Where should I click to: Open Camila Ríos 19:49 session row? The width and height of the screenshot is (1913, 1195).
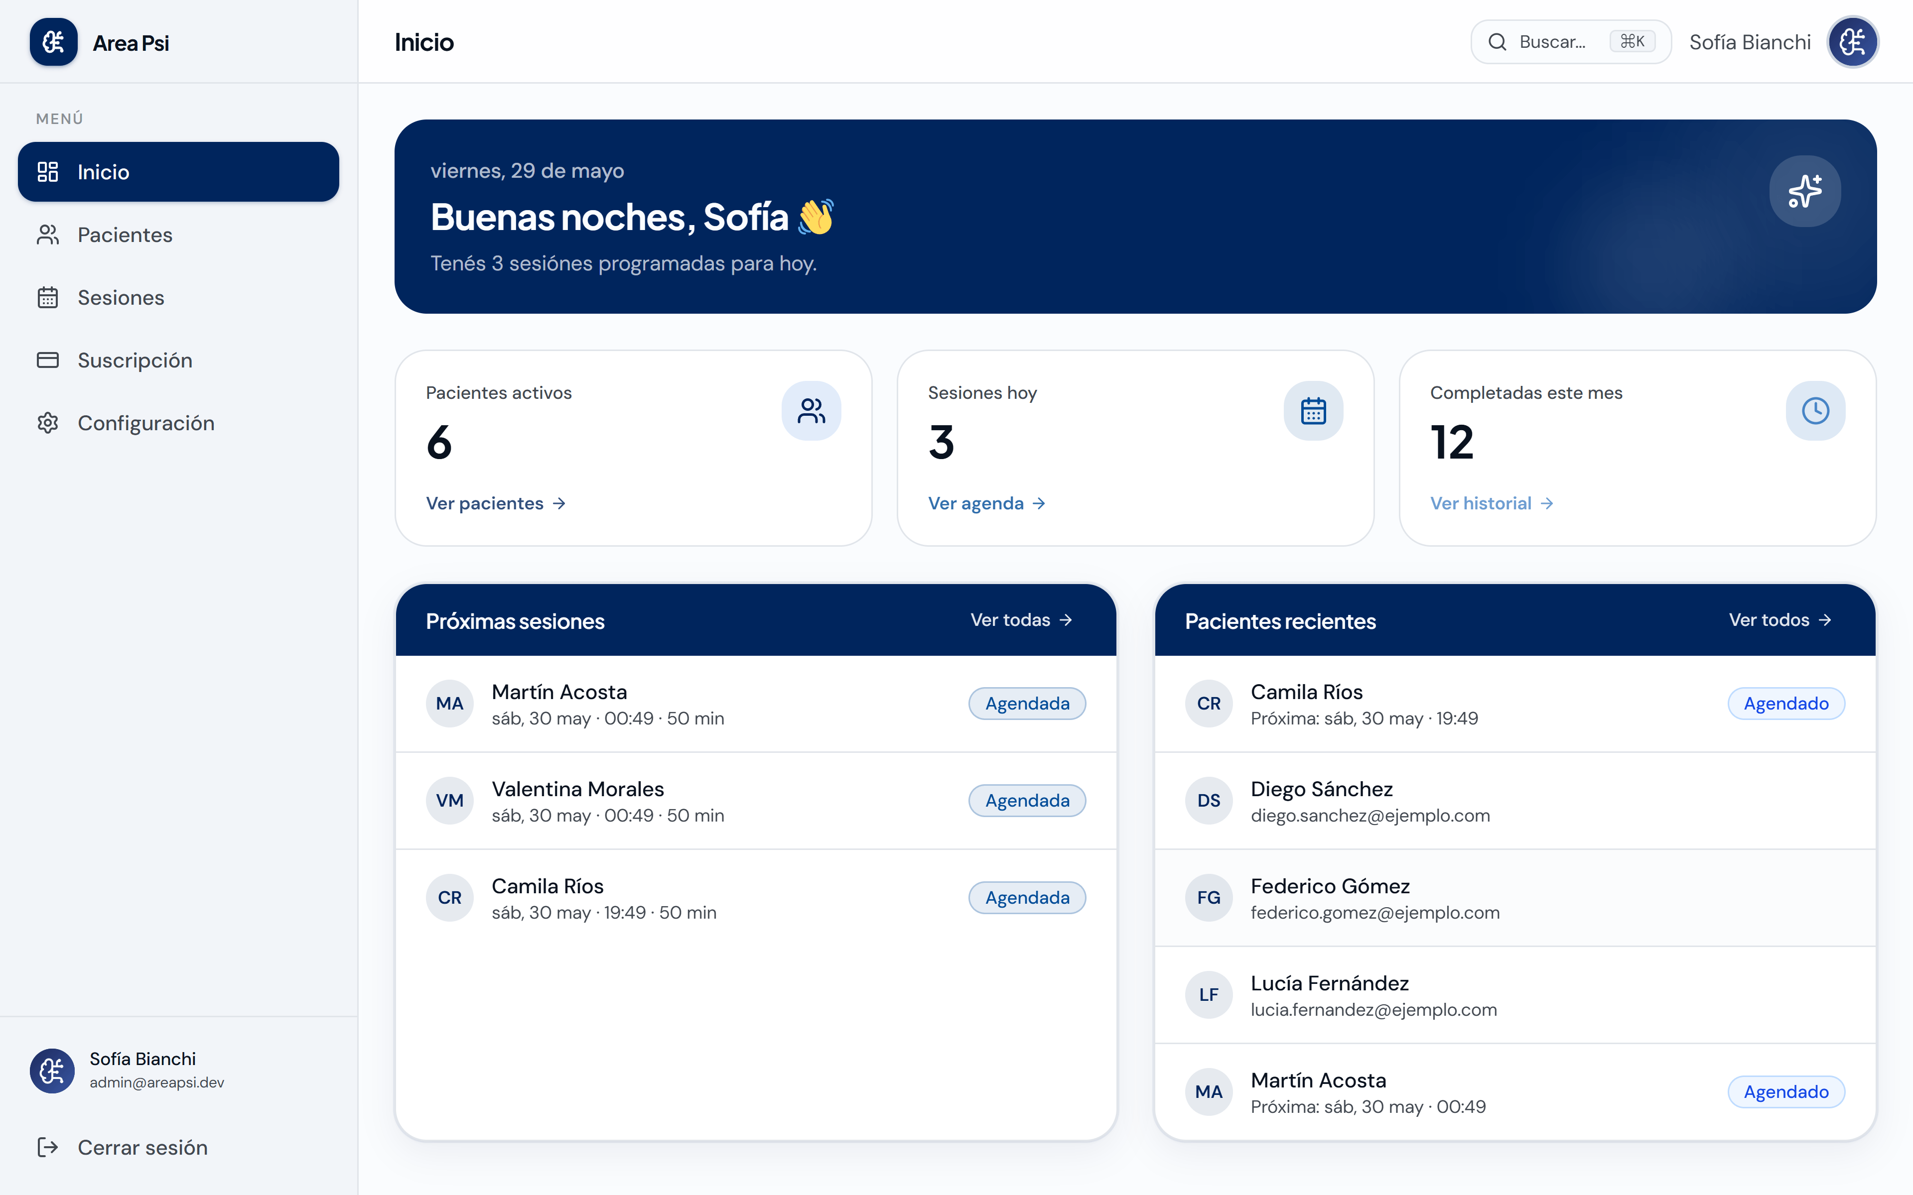pos(756,898)
